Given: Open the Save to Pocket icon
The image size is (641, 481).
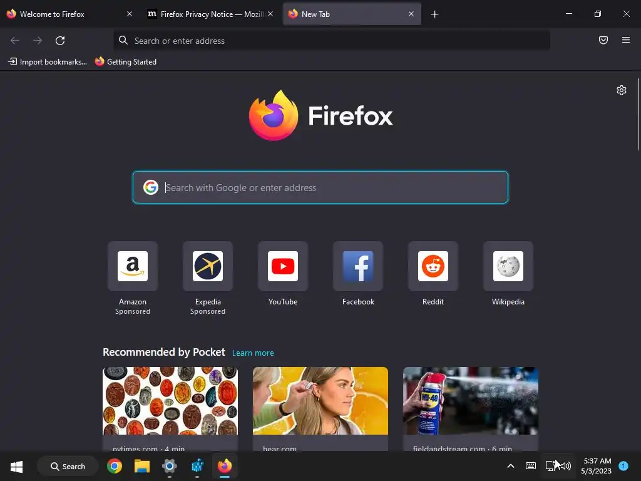Looking at the screenshot, I should tap(603, 40).
